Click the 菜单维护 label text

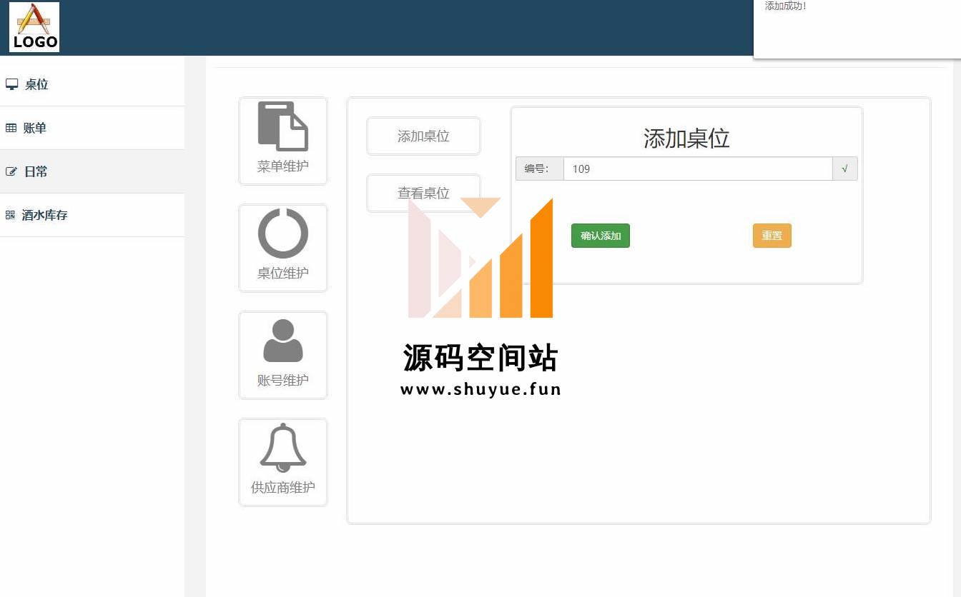(x=283, y=166)
